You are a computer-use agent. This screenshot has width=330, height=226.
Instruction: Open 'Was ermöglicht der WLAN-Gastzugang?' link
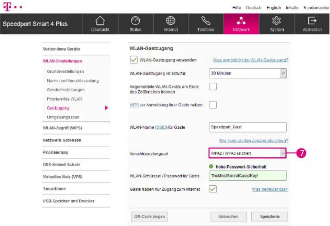(x=251, y=60)
